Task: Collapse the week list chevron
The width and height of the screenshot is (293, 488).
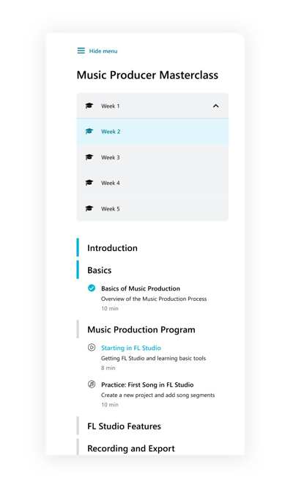Action: coord(215,106)
